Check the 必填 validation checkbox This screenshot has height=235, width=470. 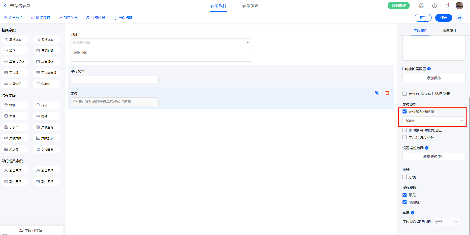[x=405, y=177]
